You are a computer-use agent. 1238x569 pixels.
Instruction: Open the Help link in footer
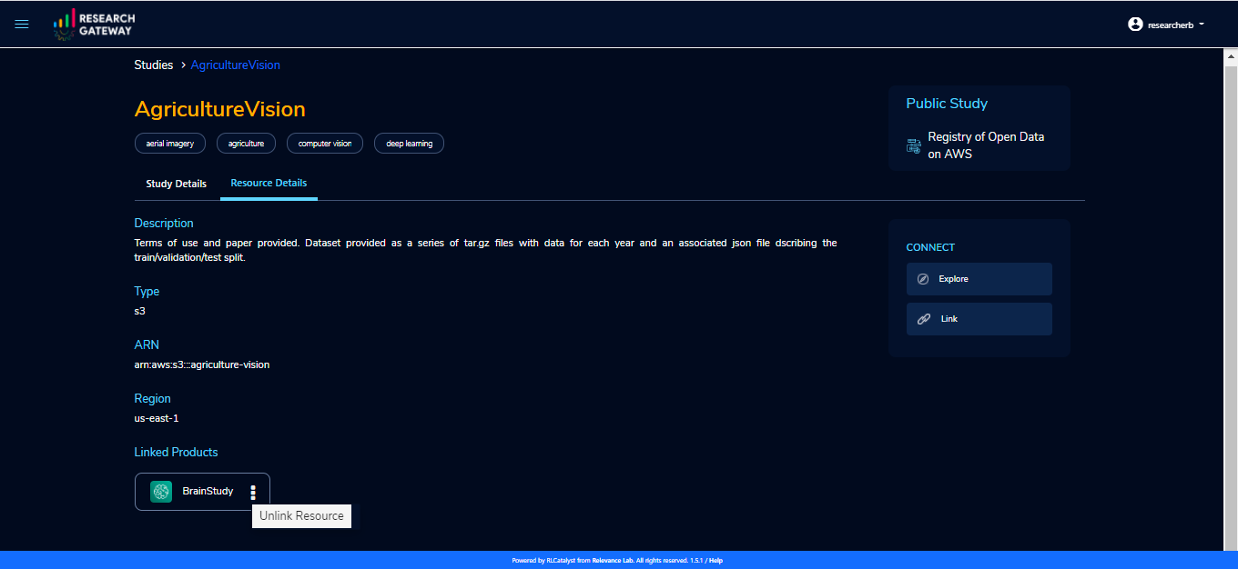point(716,561)
